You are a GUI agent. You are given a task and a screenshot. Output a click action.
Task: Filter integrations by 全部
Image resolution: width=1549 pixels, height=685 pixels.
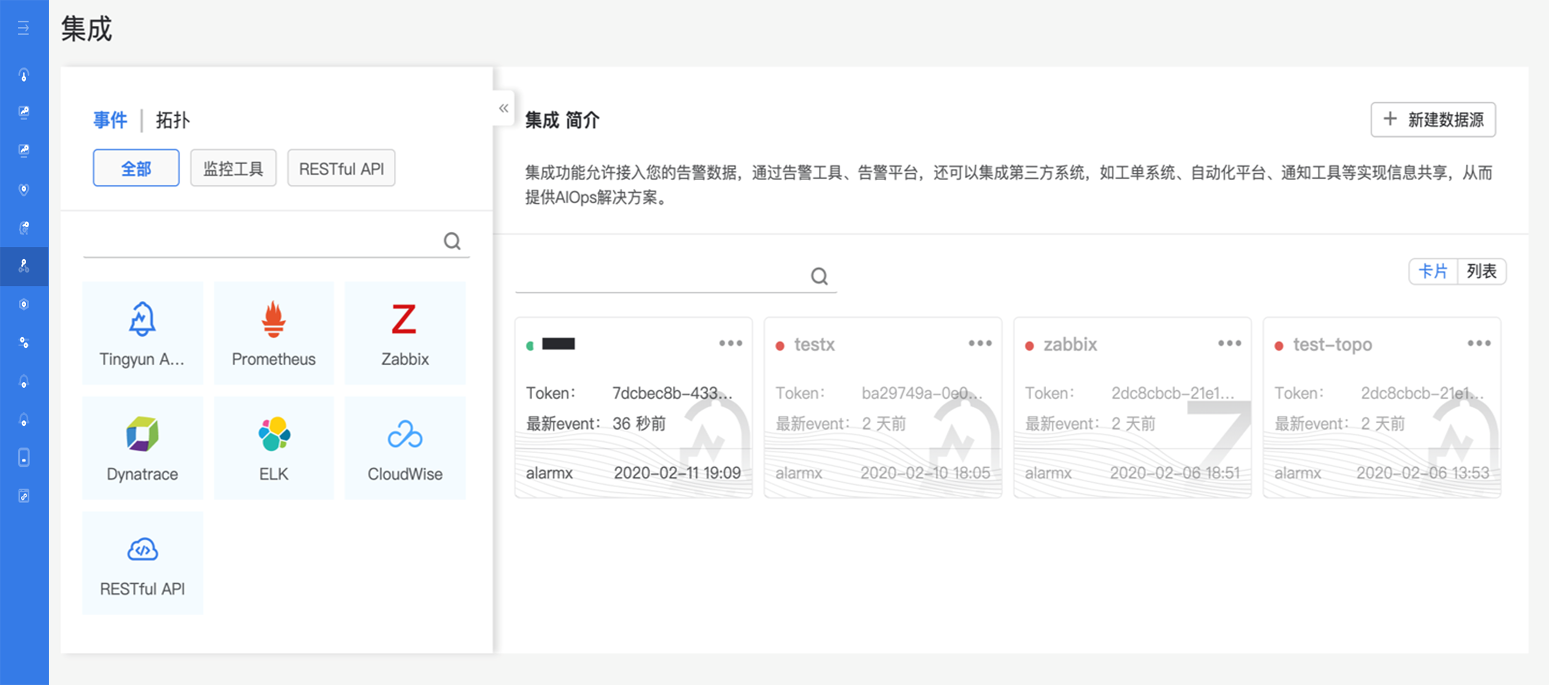[x=136, y=168]
